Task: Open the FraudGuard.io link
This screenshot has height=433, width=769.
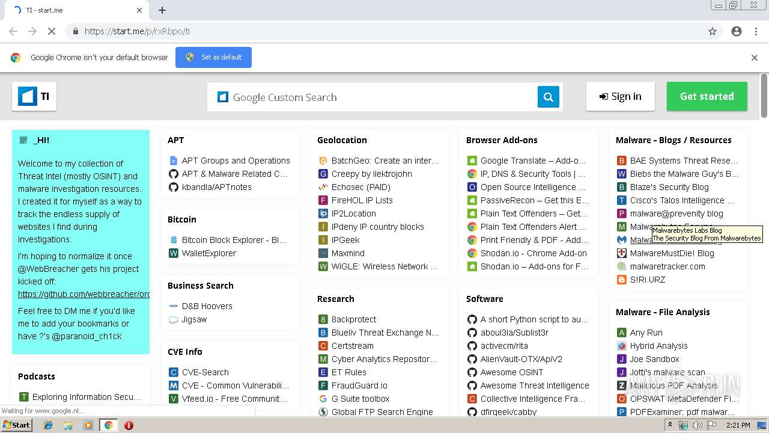Action: 359,385
